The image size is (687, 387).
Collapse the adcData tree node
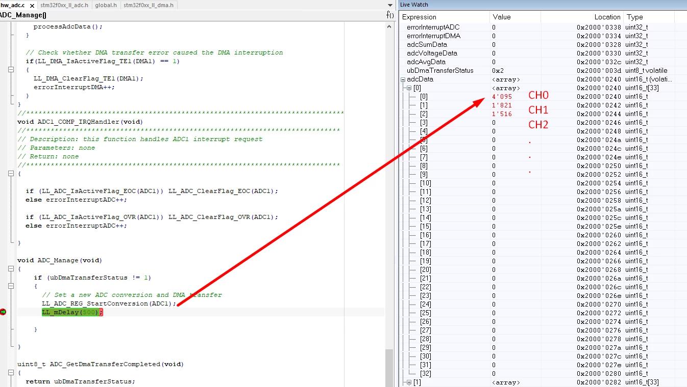pos(403,79)
